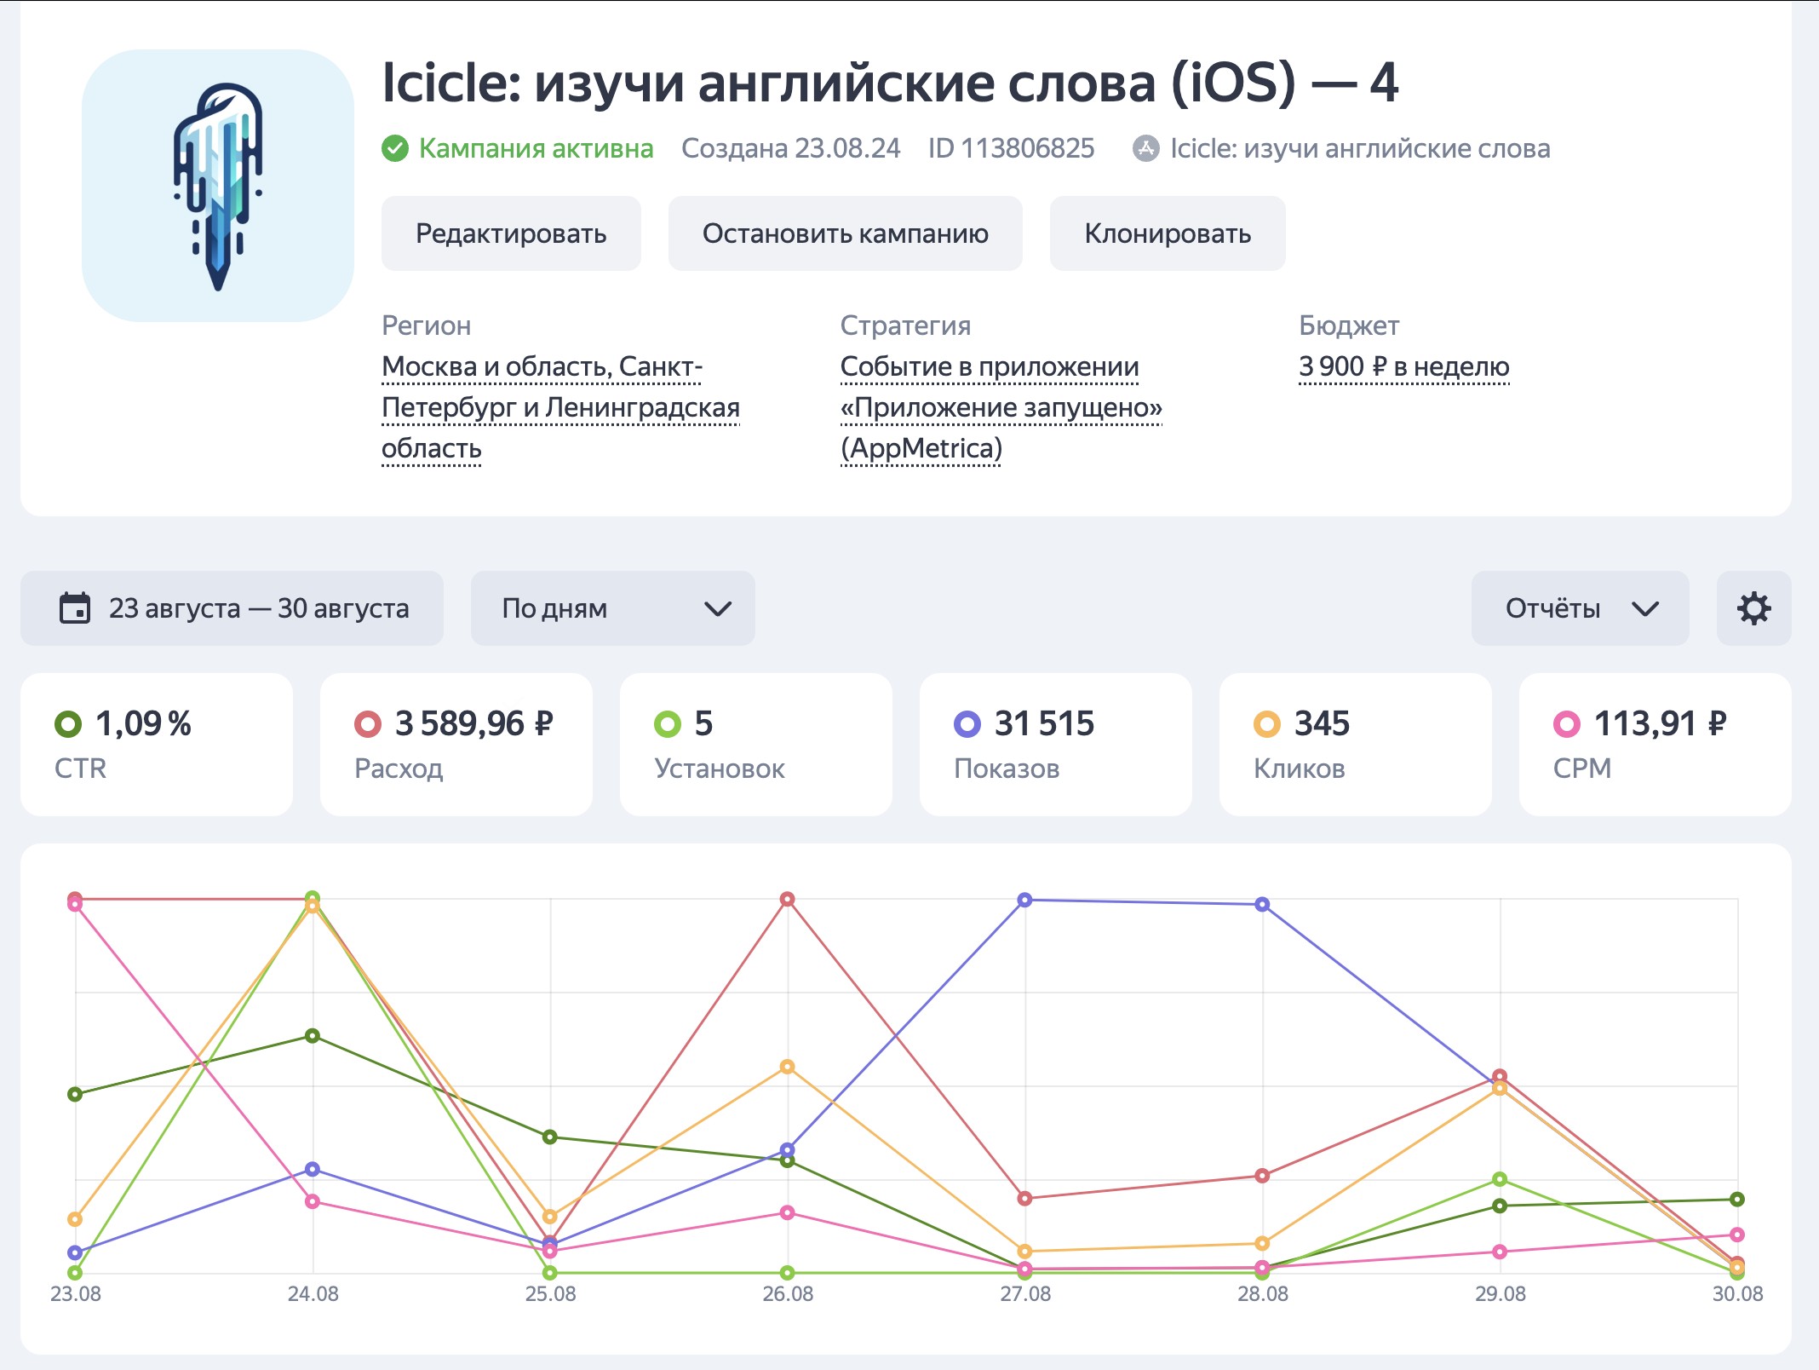Click the budget link 3 900 ₽ в неделю

click(1403, 367)
